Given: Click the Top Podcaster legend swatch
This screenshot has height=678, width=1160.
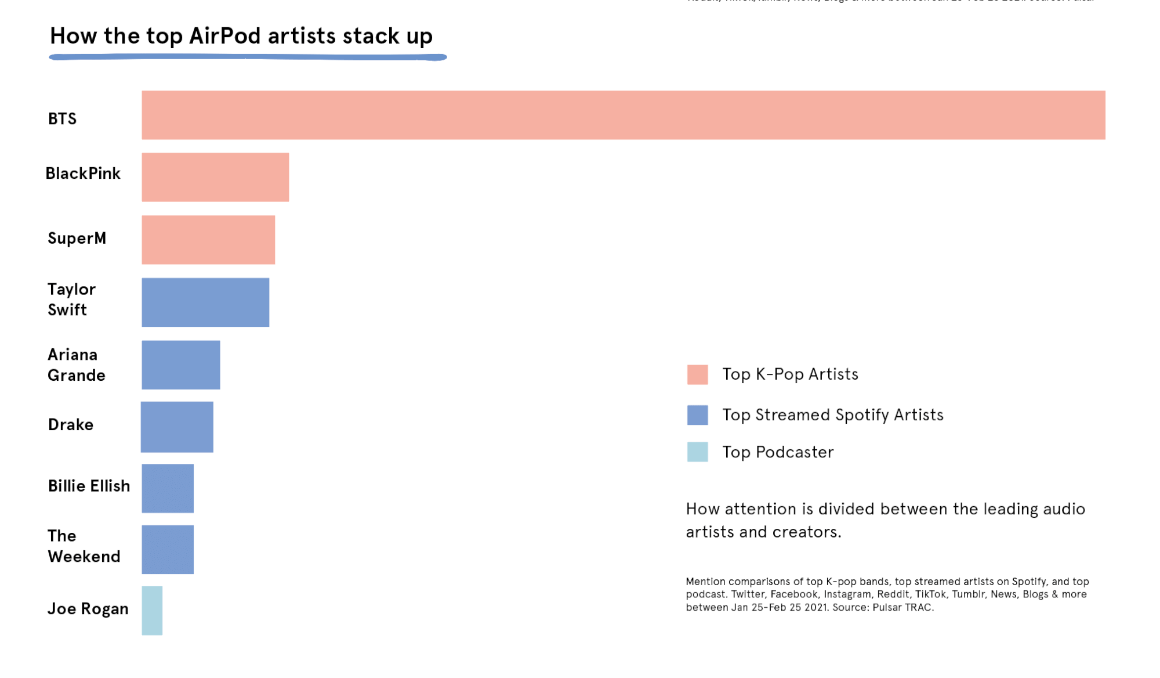Looking at the screenshot, I should click(x=697, y=452).
